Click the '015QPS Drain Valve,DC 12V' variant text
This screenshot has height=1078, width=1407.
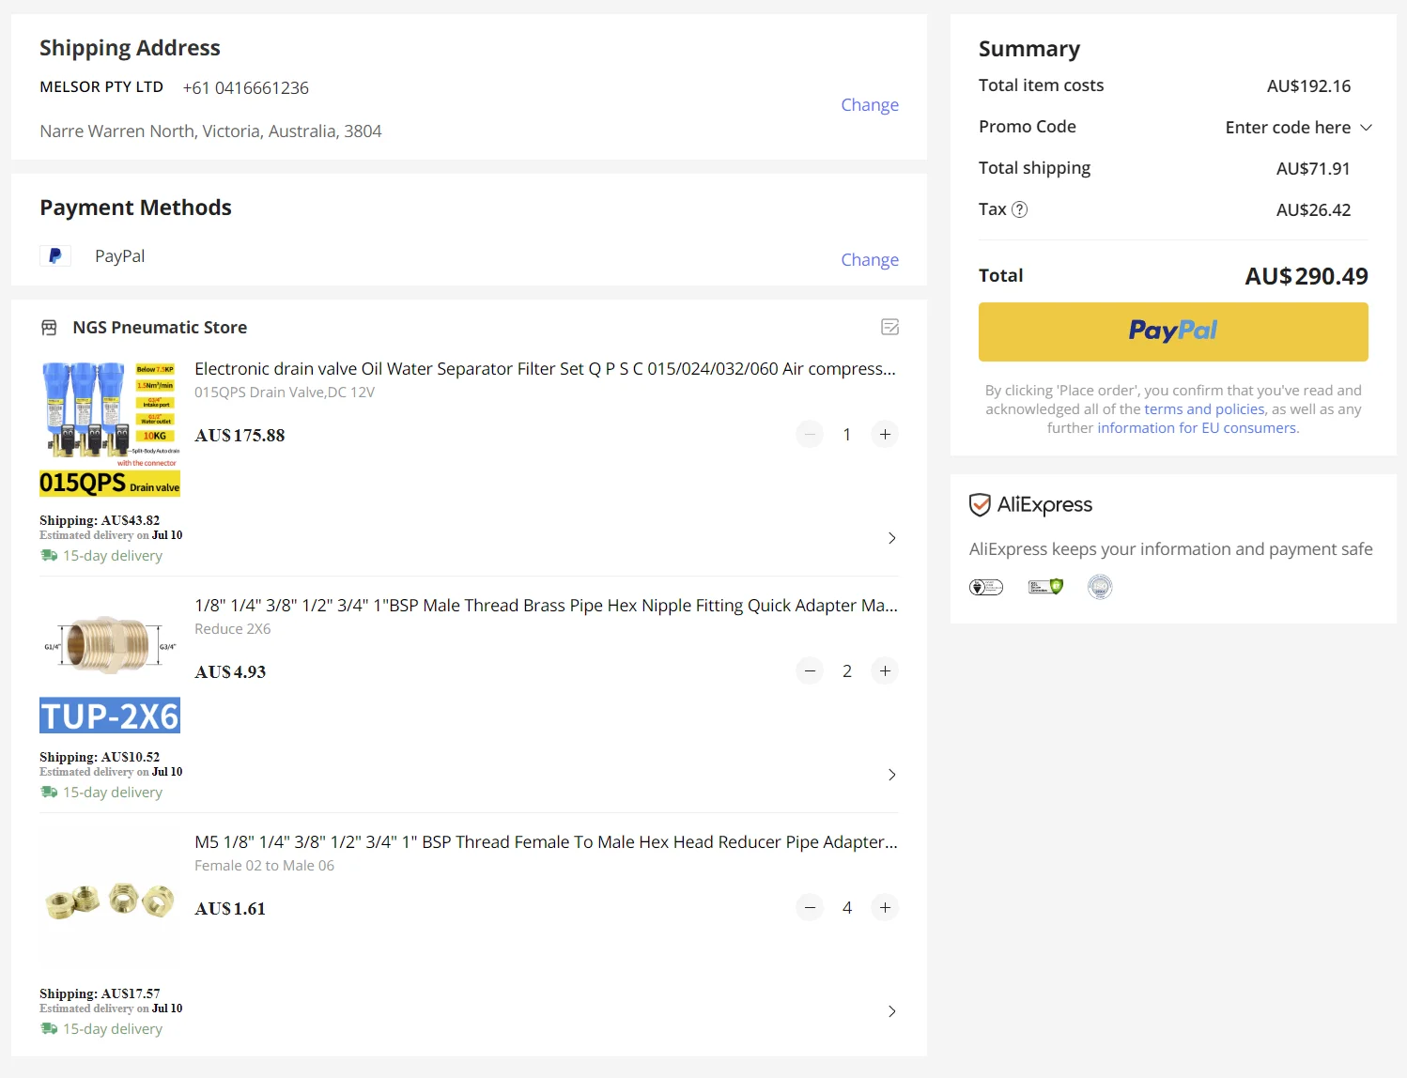pos(285,393)
